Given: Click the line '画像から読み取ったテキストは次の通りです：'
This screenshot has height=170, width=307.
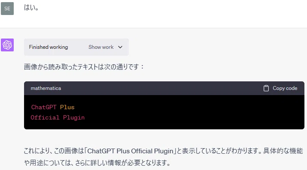Looking at the screenshot, I should [84, 67].
